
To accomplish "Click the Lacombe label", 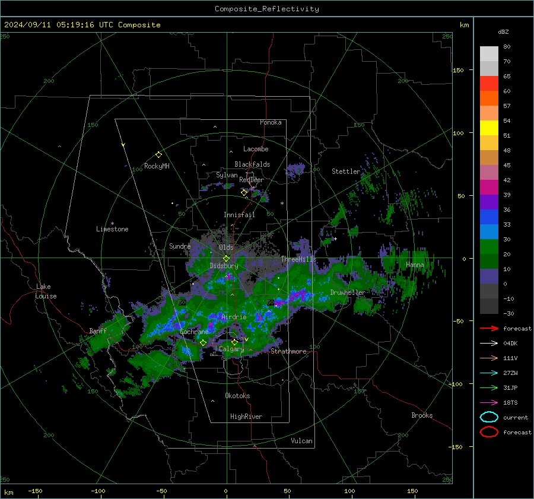I will [256, 149].
